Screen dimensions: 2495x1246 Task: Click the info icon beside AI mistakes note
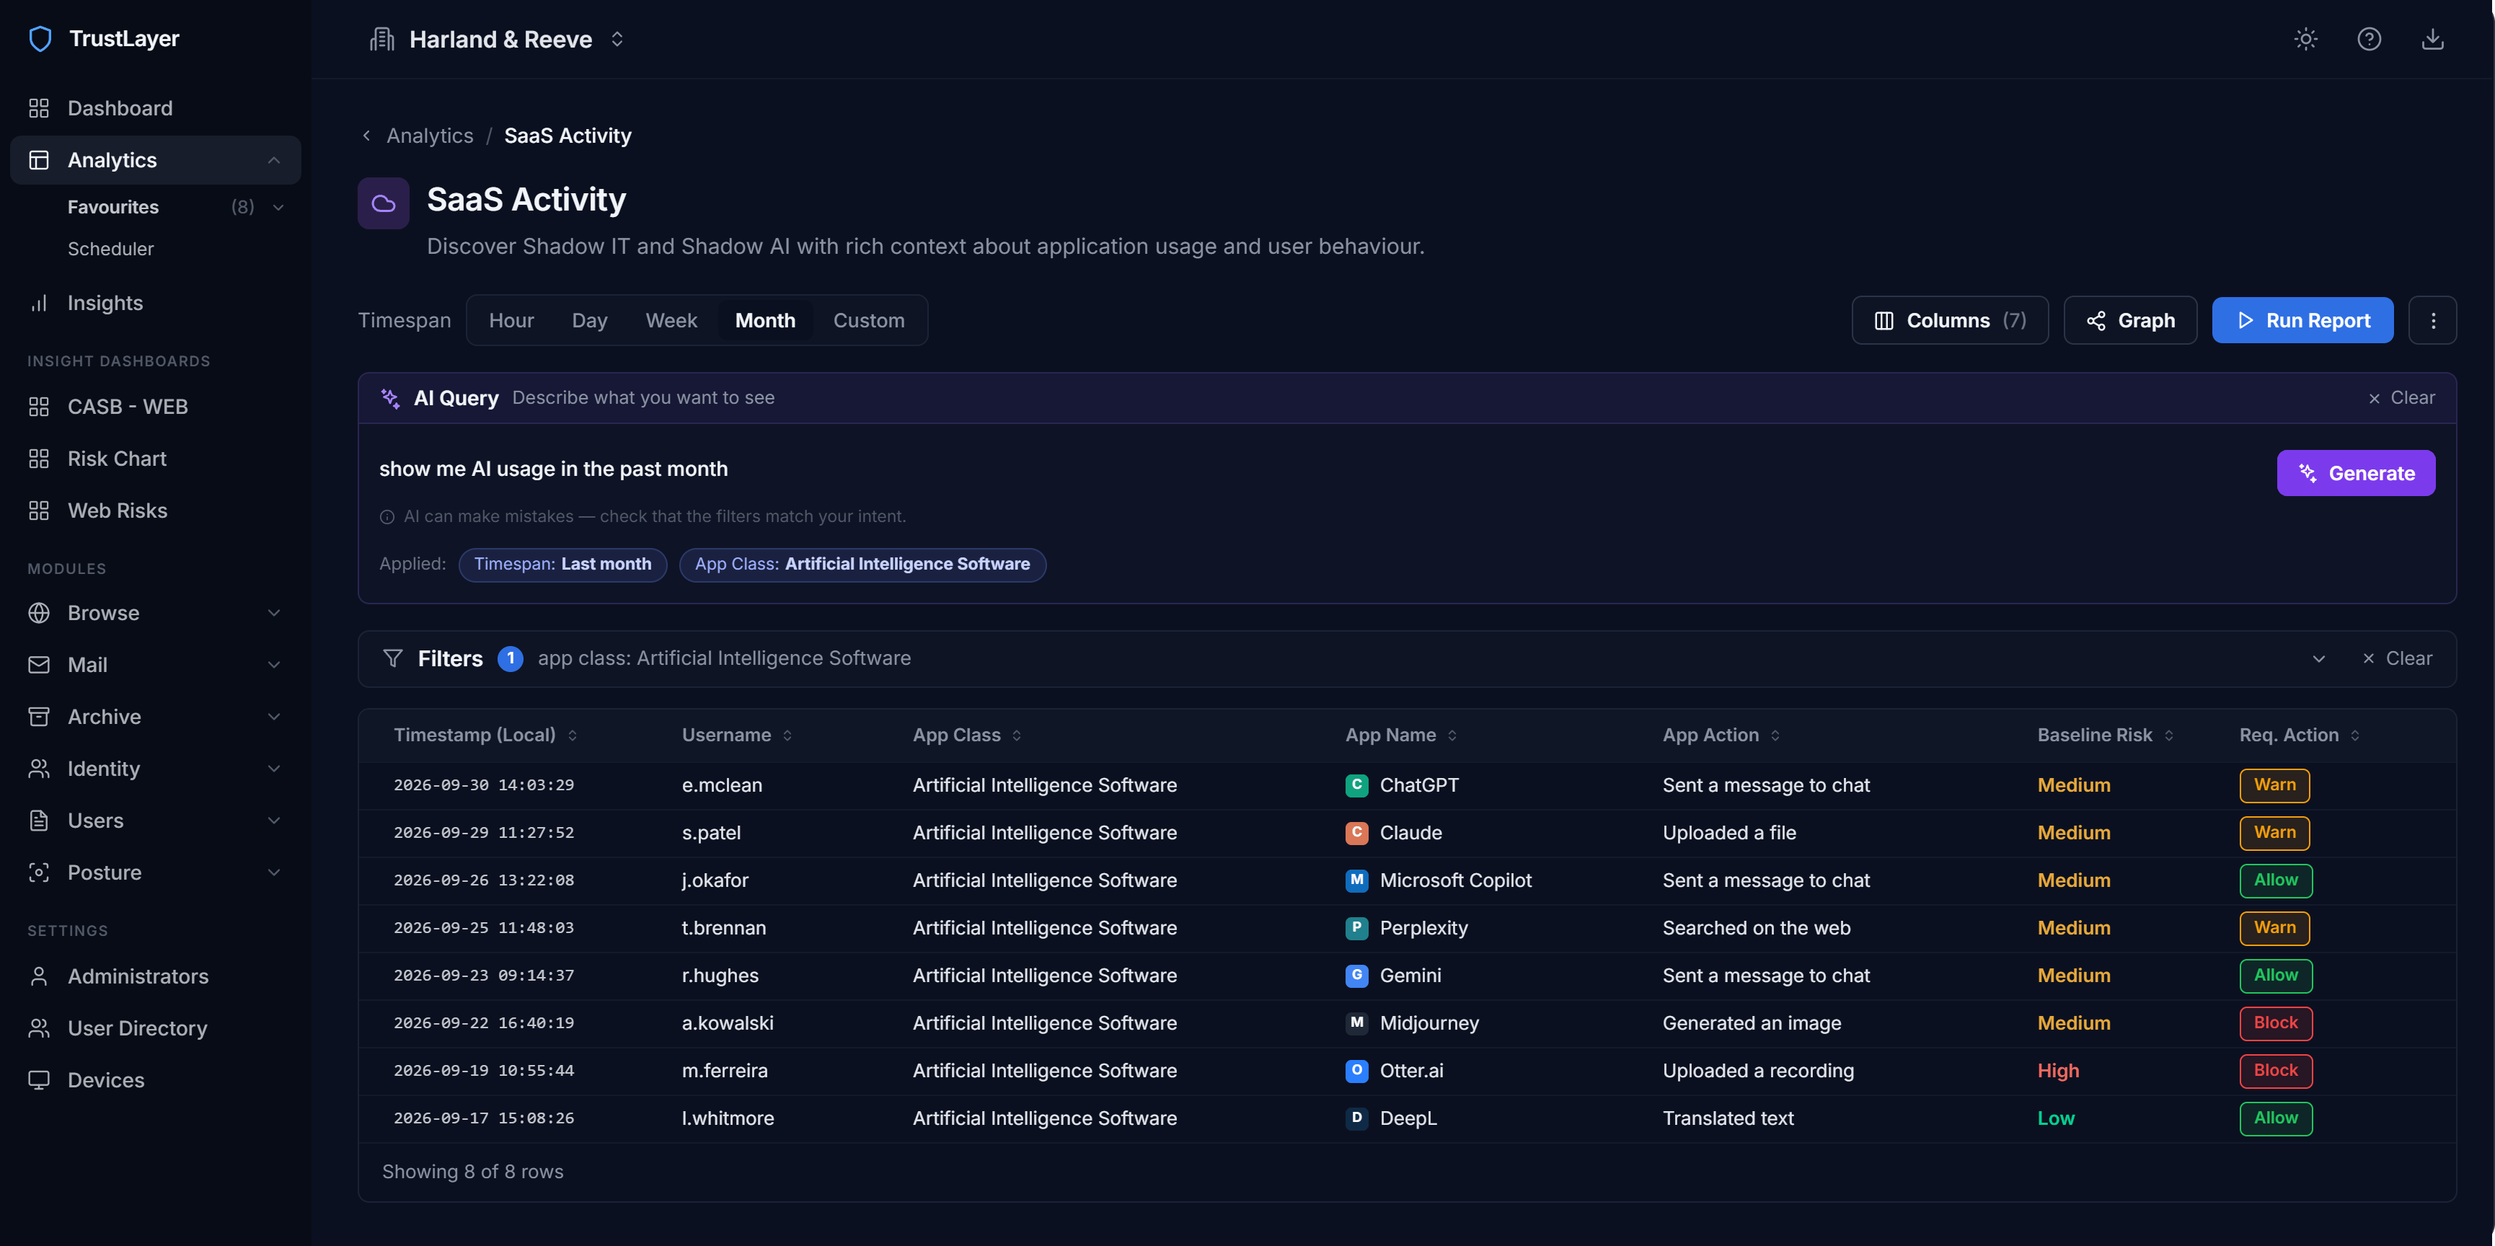click(387, 517)
